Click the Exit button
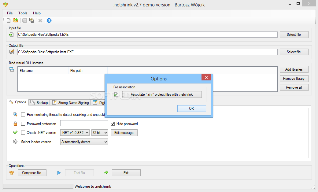 pyautogui.click(x=126, y=173)
